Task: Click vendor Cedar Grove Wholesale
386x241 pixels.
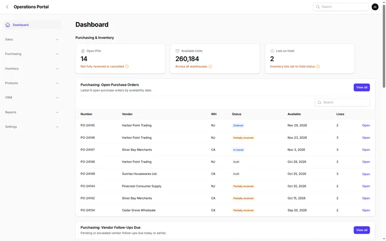Action: tap(138, 210)
